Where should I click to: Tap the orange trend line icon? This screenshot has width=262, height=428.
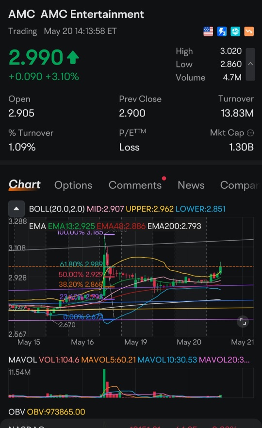pos(249,32)
